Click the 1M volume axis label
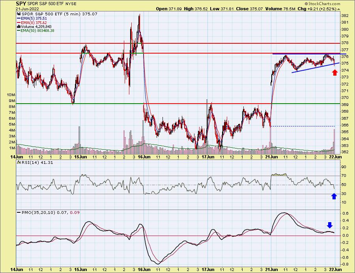 [x=12, y=148]
